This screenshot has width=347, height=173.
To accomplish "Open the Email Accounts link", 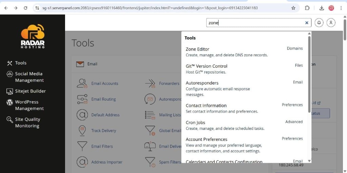I will click(105, 83).
